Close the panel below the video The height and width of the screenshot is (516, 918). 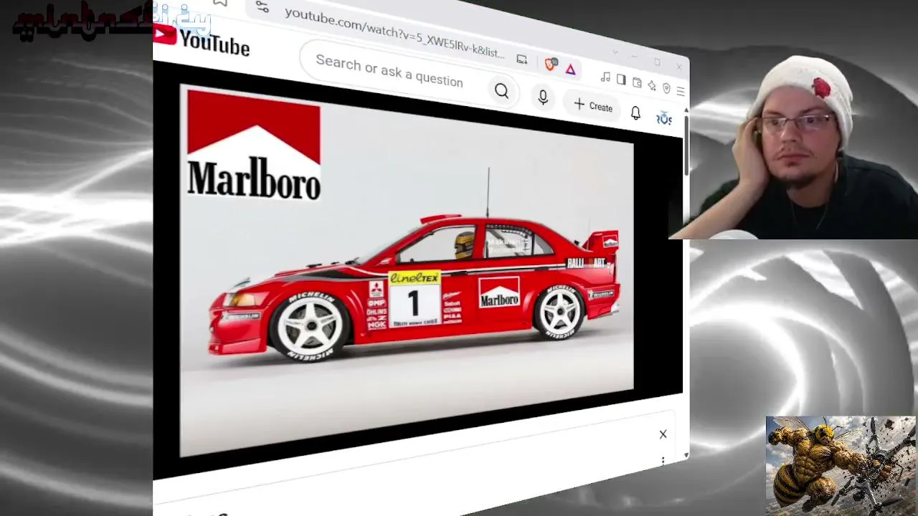click(663, 434)
